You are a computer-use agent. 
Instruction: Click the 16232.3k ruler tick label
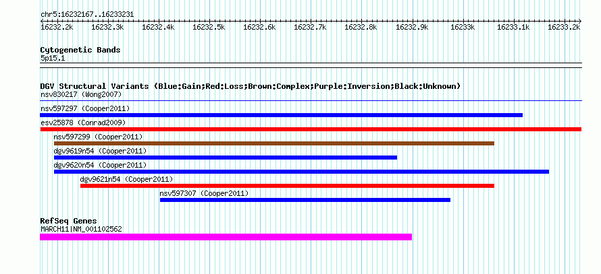pos(107,27)
